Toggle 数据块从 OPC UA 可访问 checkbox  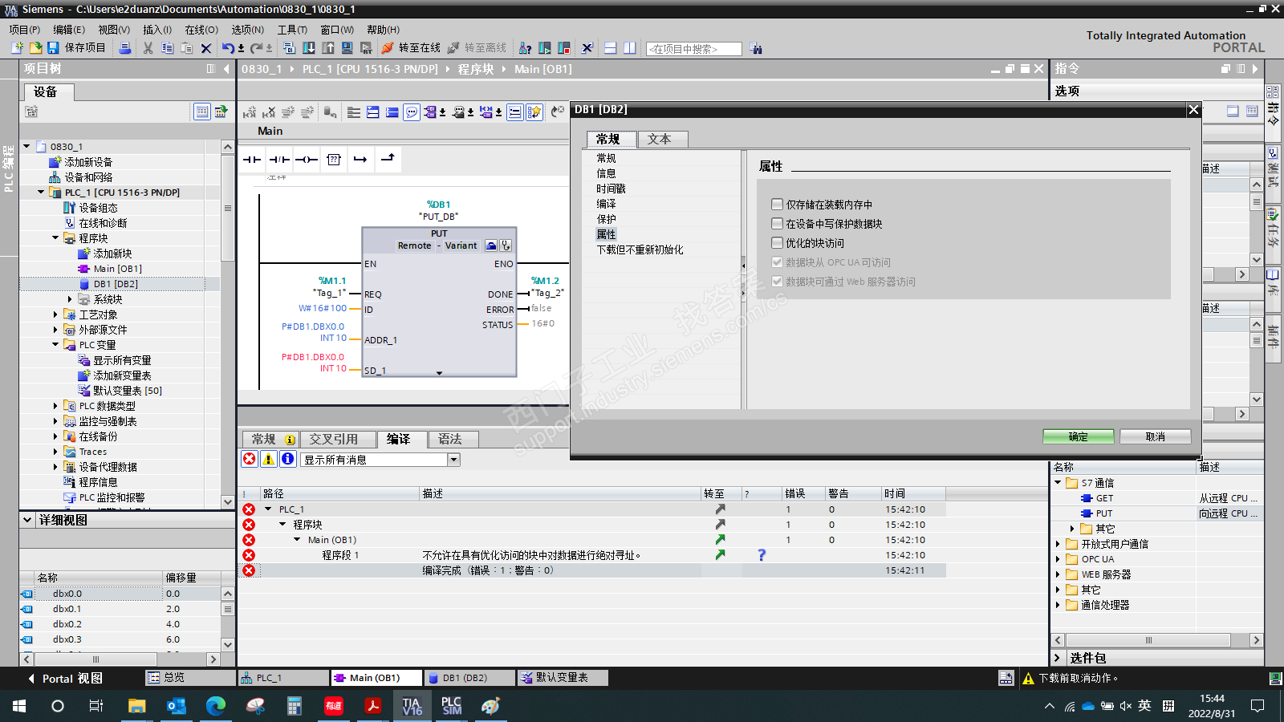[777, 262]
